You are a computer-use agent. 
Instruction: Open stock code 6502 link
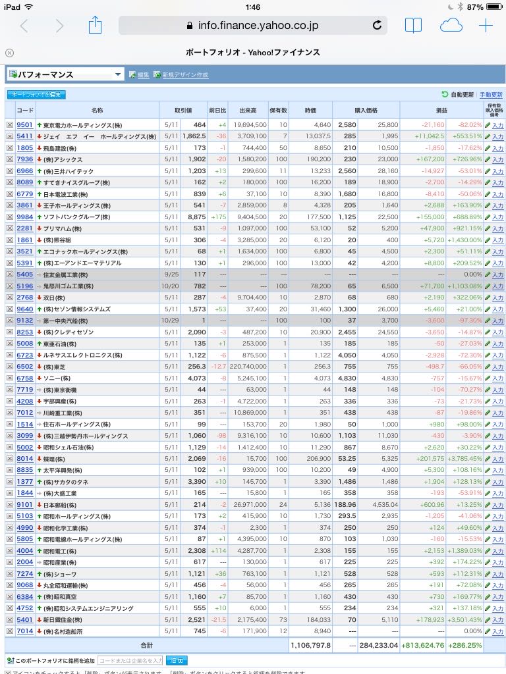click(24, 366)
